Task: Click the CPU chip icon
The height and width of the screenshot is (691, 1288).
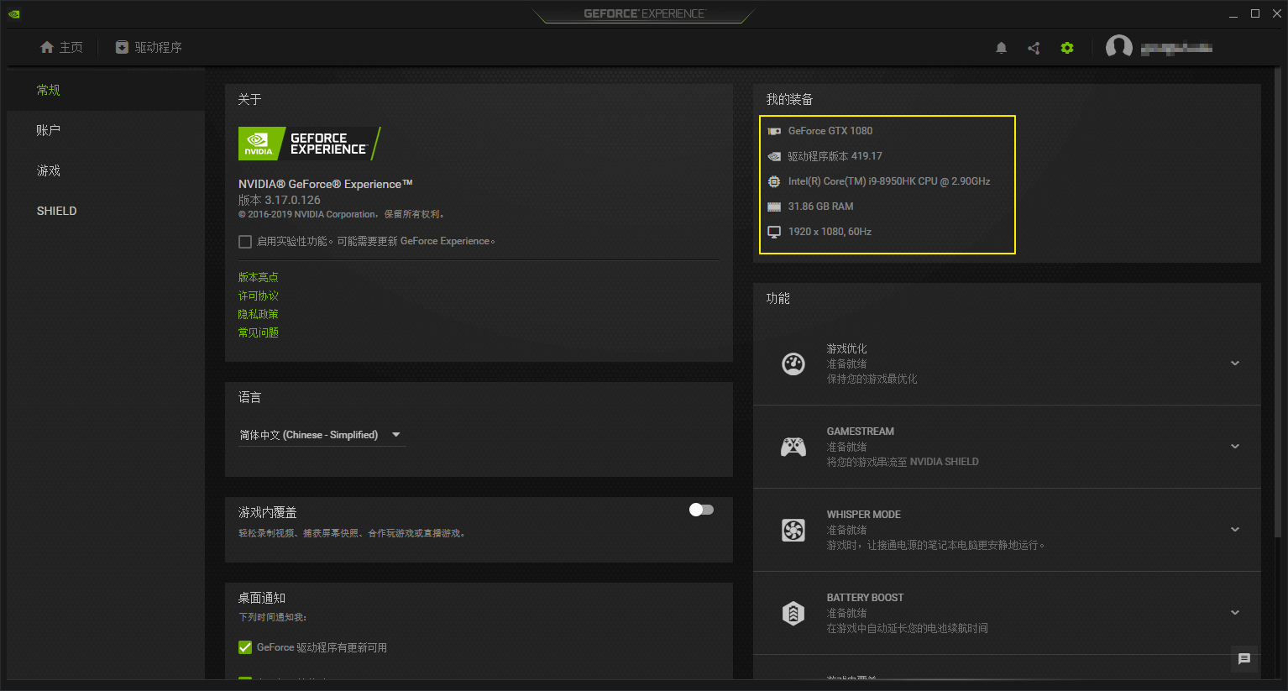Action: [774, 181]
